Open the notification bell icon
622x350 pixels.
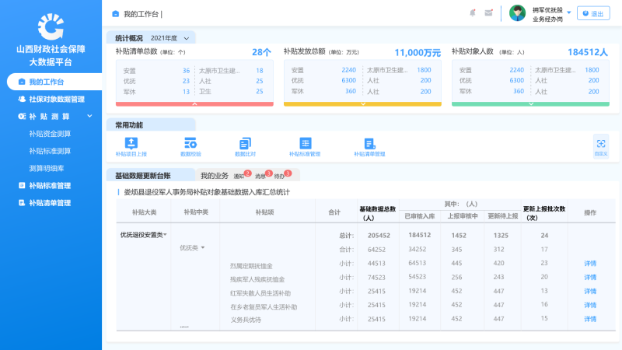coord(473,13)
